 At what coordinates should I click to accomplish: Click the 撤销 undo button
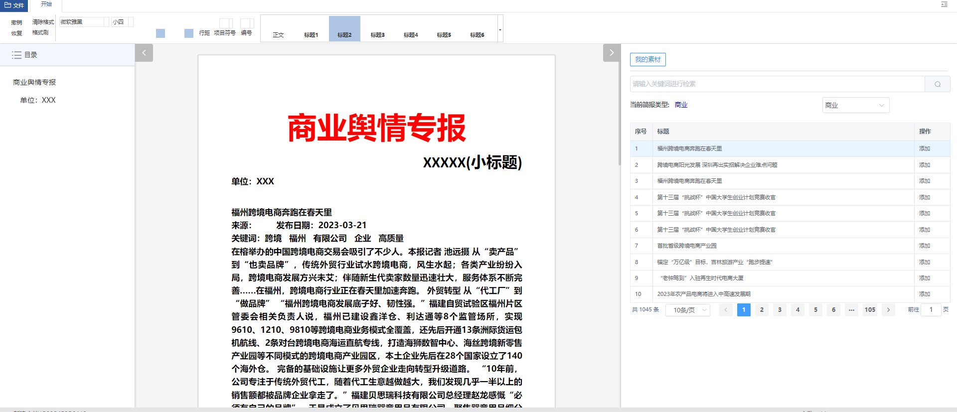click(17, 22)
